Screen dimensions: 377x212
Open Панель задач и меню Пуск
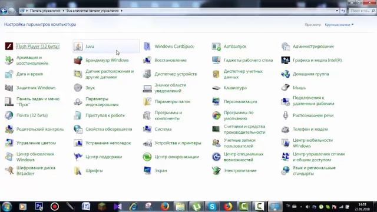(x=38, y=102)
